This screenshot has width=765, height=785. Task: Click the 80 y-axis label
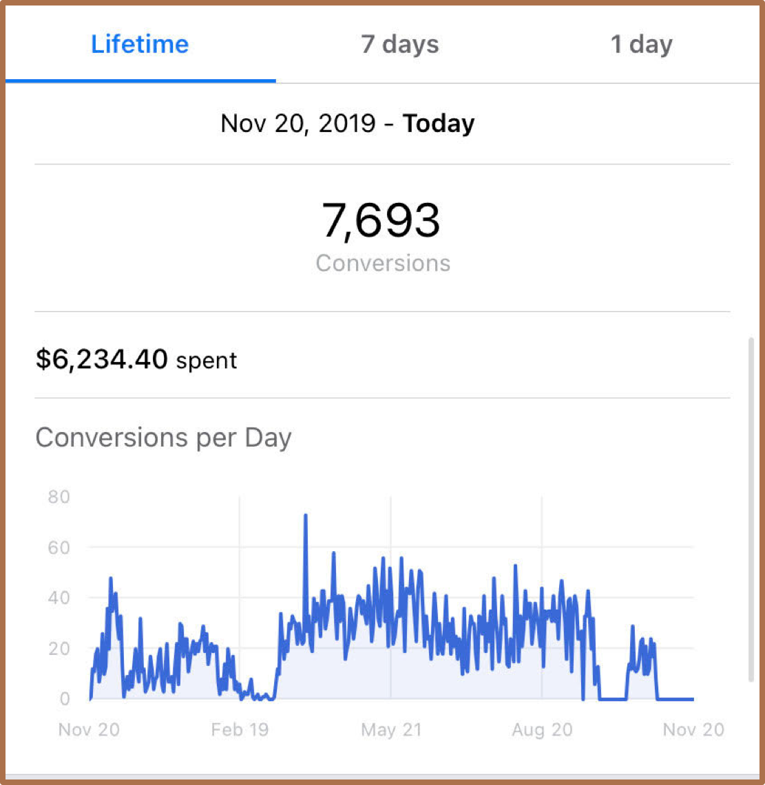coord(59,497)
